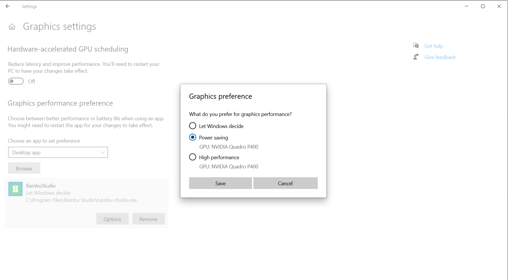
Task: Click the bambu-studio.exe file path text
Action: tap(82, 200)
